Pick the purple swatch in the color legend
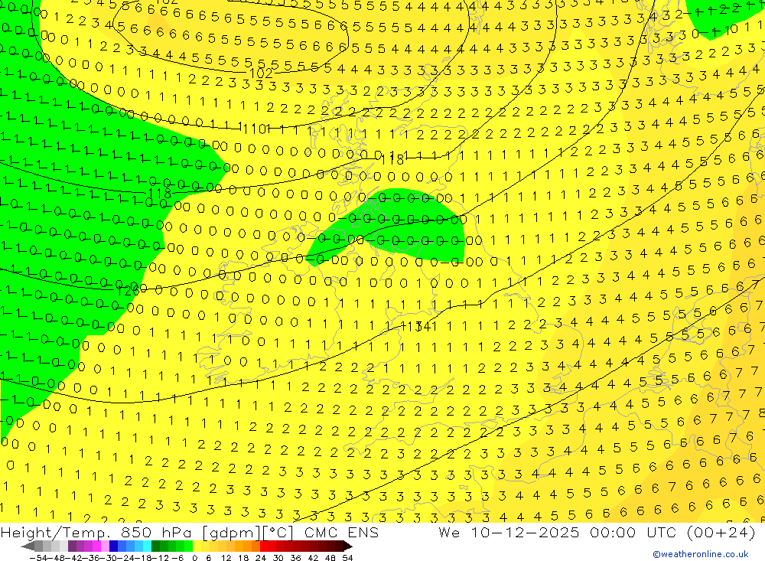This screenshot has width=765, height=561. [x=73, y=546]
